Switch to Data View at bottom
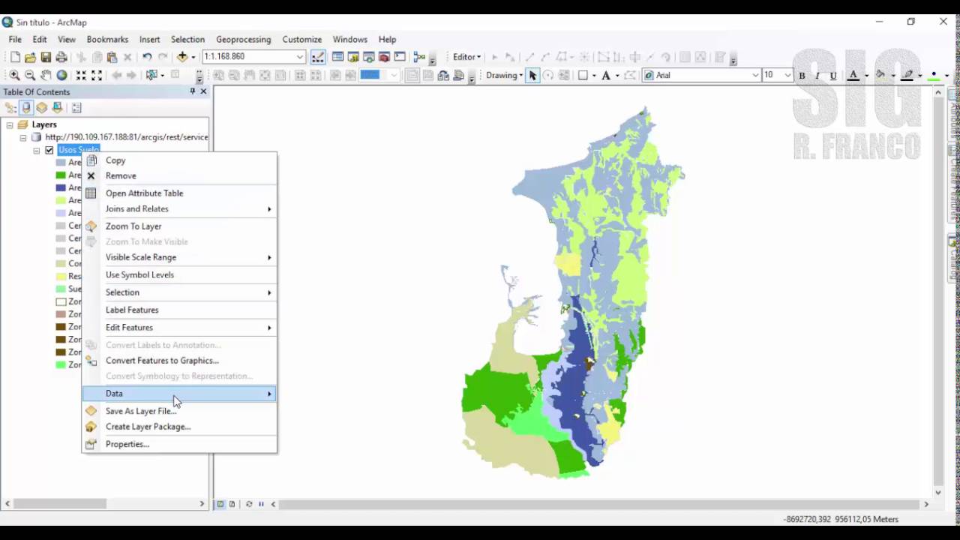 [220, 504]
